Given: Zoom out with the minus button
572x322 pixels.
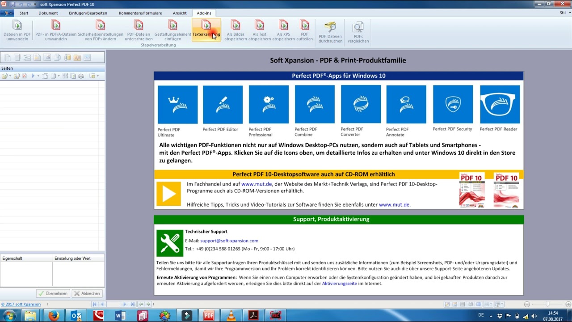Looking at the screenshot, I should pyautogui.click(x=527, y=305).
